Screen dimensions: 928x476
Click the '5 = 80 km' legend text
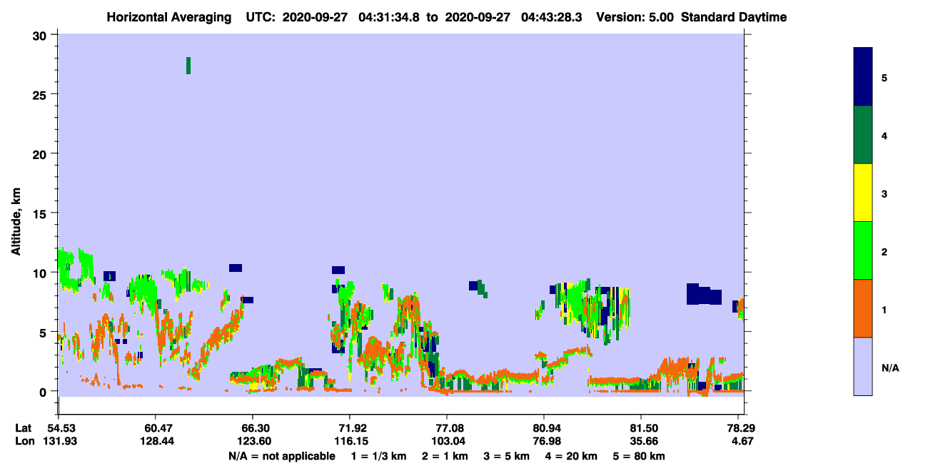pyautogui.click(x=639, y=456)
